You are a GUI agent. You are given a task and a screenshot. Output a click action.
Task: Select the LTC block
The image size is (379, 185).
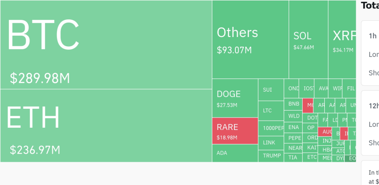271,111
